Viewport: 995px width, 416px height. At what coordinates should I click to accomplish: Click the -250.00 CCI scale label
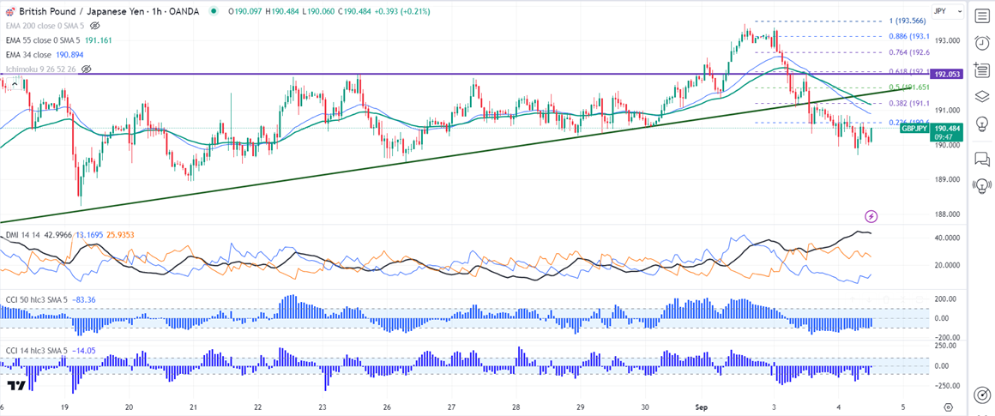948,386
